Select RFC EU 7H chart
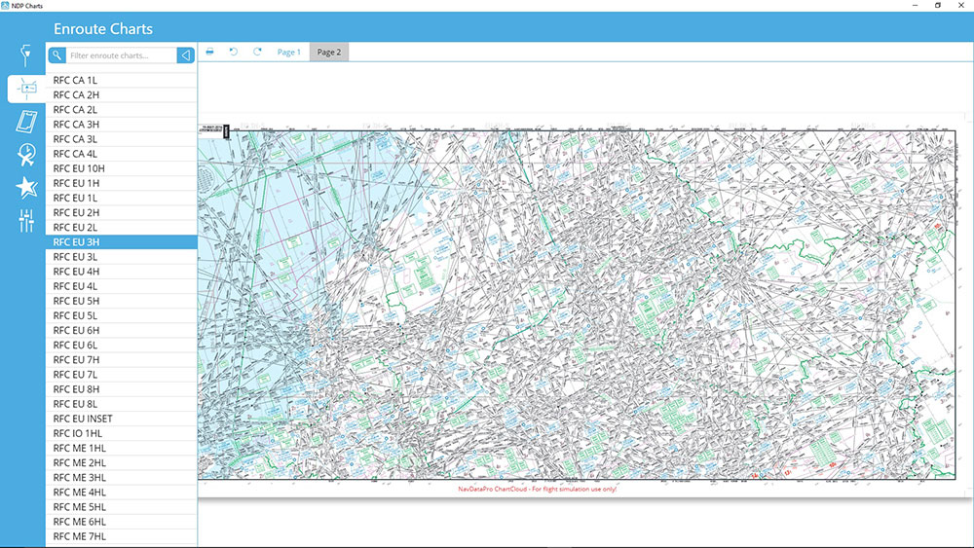974x548 pixels. tap(122, 360)
